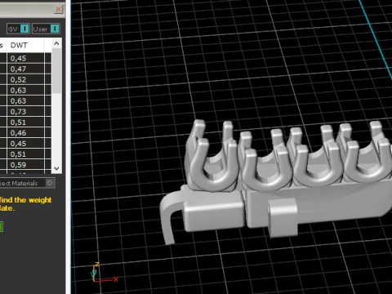This screenshot has width=392, height=294.
Task: Select the row with DWT value 0,47
Action: coord(25,69)
